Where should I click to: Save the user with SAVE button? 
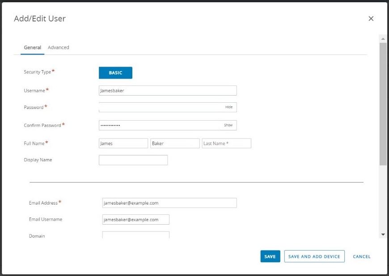[270, 256]
